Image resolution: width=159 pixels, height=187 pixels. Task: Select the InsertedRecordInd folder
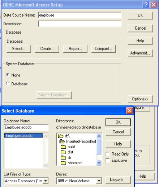78,141
